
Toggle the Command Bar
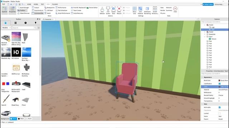[x=38, y=13]
